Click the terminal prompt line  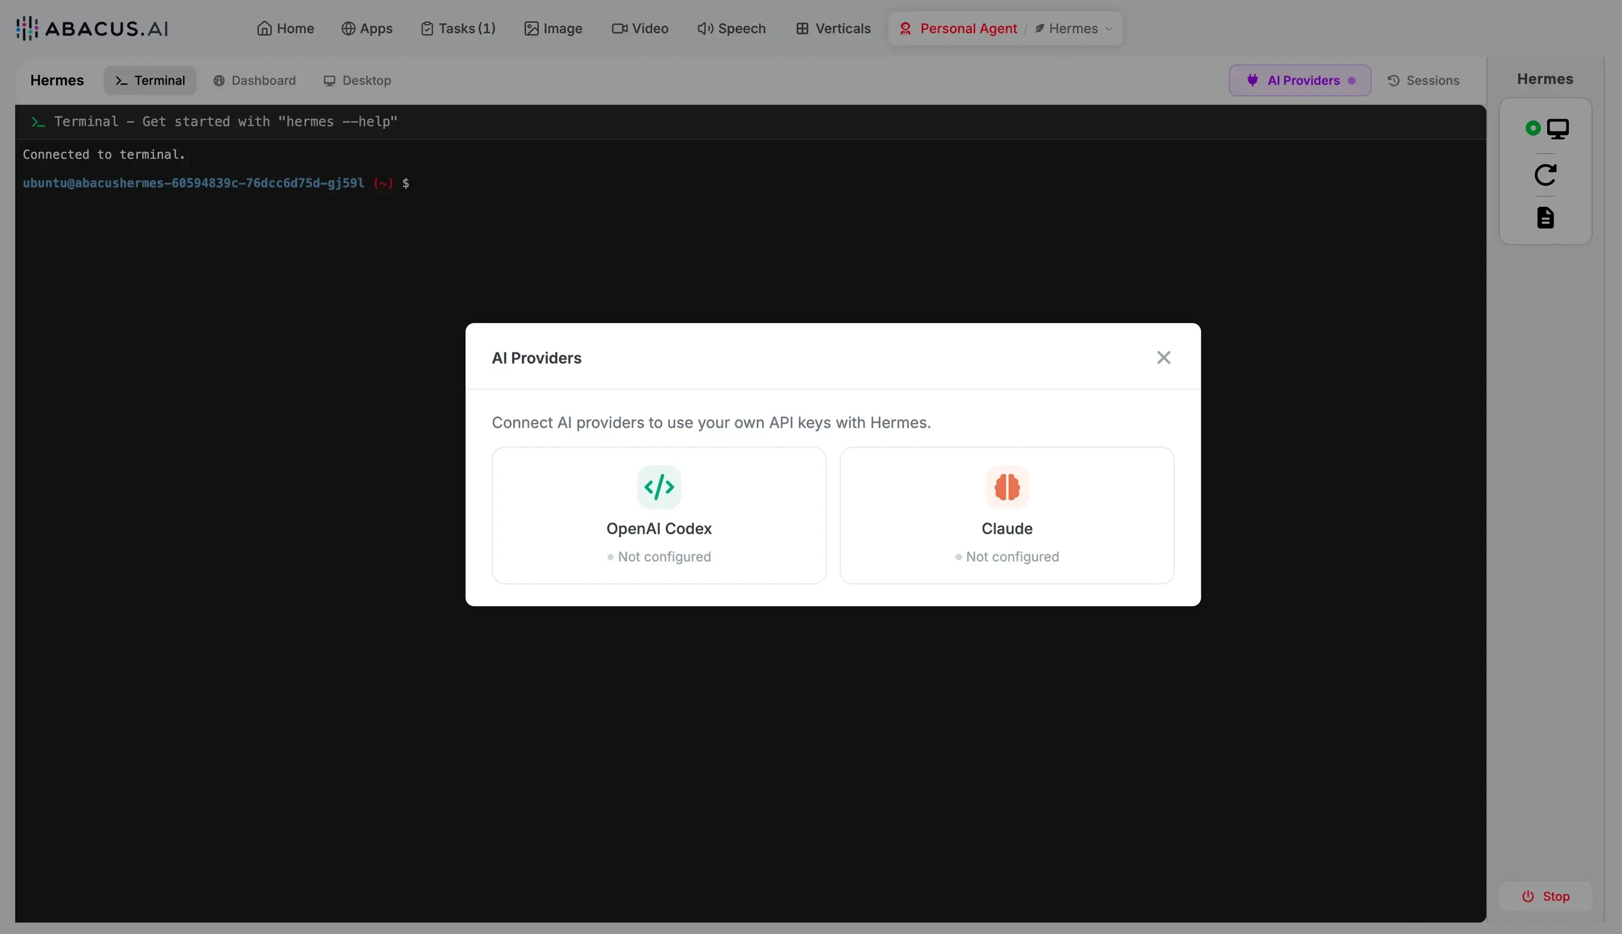[216, 183]
